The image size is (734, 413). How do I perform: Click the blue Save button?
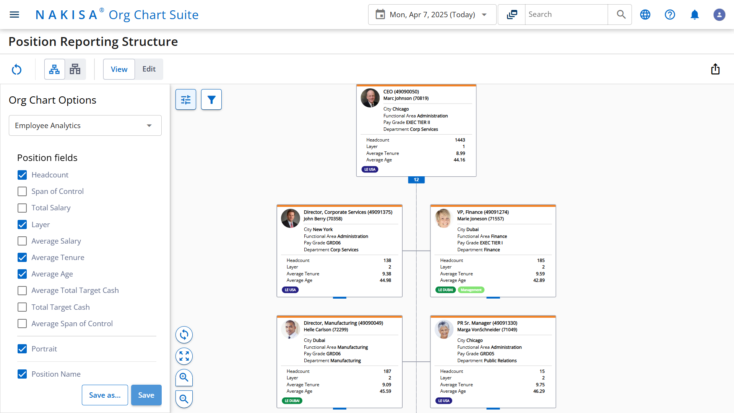146,395
